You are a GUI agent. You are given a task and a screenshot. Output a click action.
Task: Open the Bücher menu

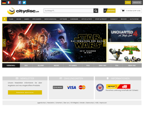124,19
